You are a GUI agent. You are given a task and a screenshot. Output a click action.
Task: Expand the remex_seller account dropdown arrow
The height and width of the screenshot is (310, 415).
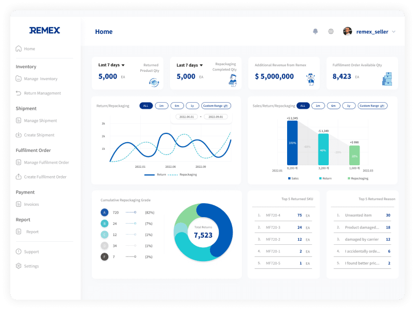click(x=393, y=32)
